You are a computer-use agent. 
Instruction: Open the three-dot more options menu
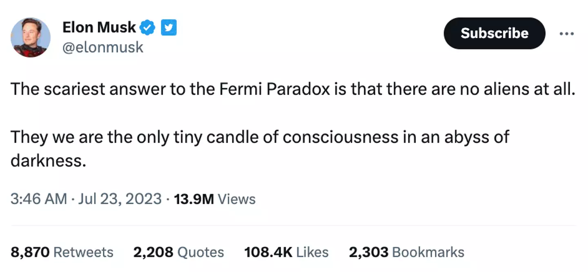pos(566,34)
